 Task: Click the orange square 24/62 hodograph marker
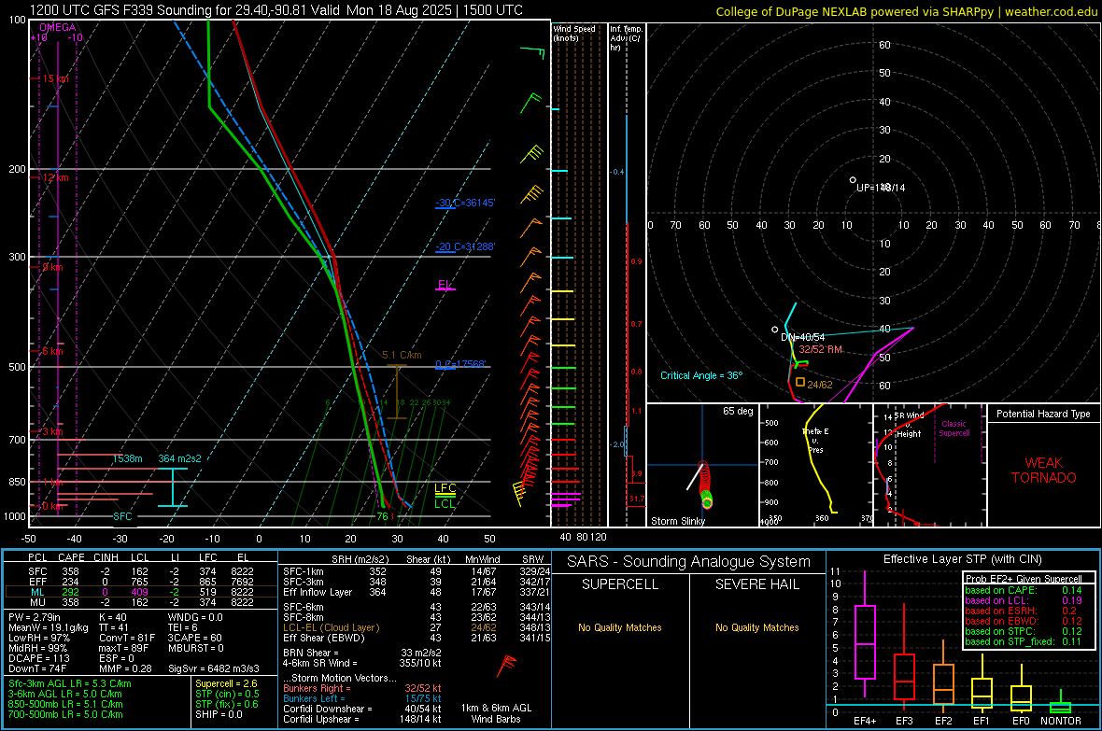click(799, 383)
